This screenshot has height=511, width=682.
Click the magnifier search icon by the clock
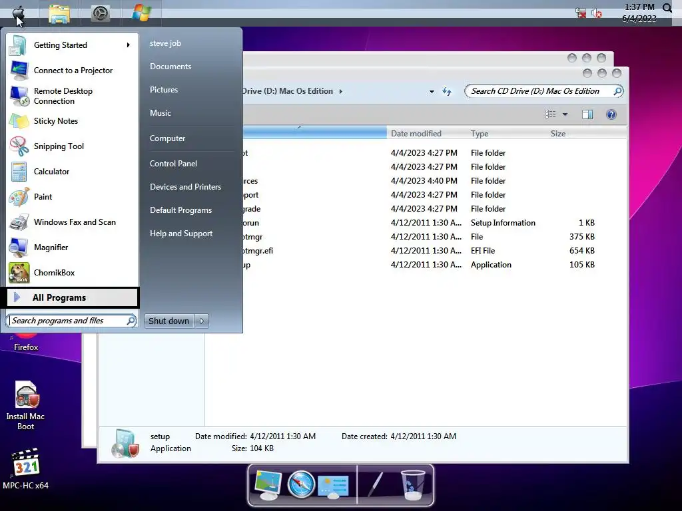click(x=667, y=8)
